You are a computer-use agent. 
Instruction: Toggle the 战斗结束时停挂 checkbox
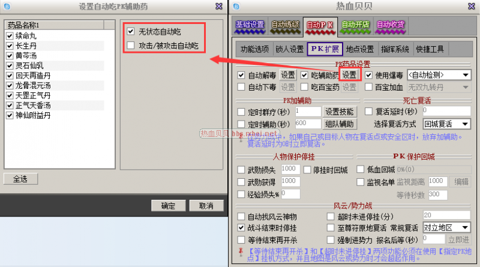241,228
